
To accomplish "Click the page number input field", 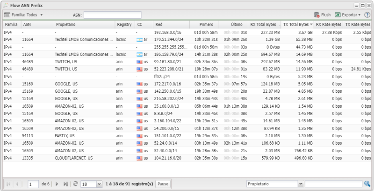I will [x=33, y=184].
